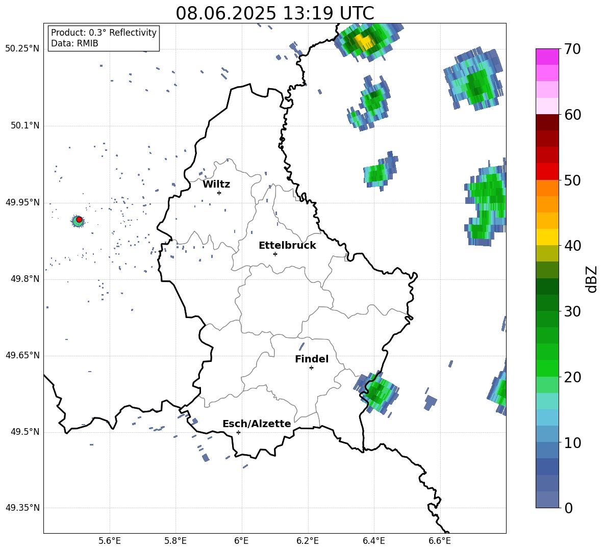
Task: Click the 50.25°N latitude label
Action: tap(22, 49)
